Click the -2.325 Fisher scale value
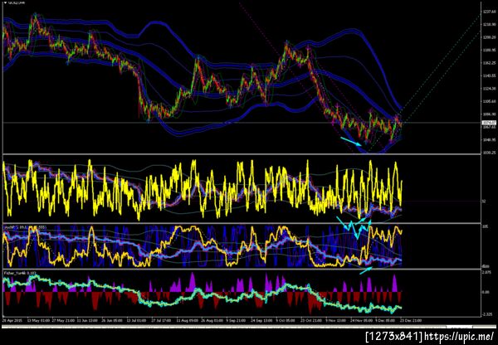Image resolution: width=498 pixels, height=345 pixels. tap(487, 314)
